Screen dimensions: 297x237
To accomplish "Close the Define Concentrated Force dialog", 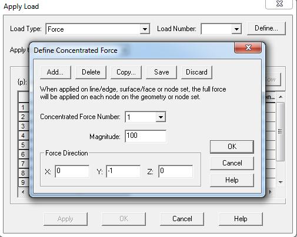I will (x=248, y=48).
